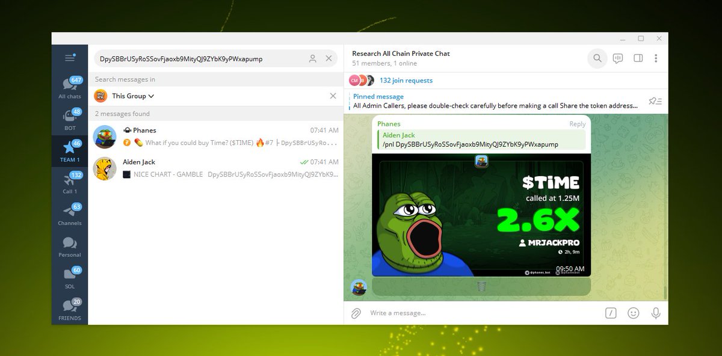This screenshot has width=722, height=356.
Task: Jump to the pinned message
Action: tap(495, 101)
